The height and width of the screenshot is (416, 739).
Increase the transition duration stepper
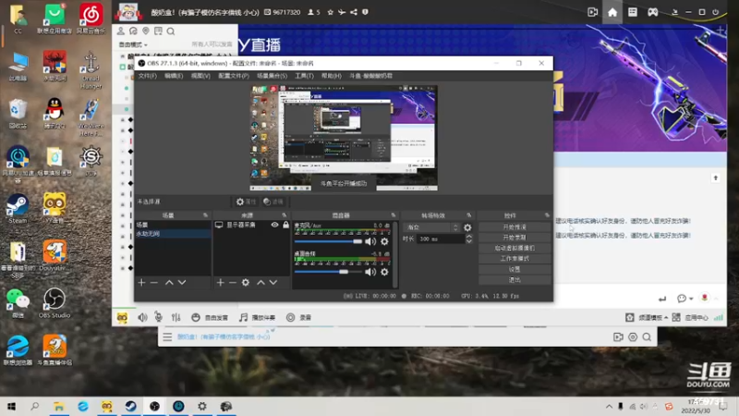pyautogui.click(x=469, y=237)
